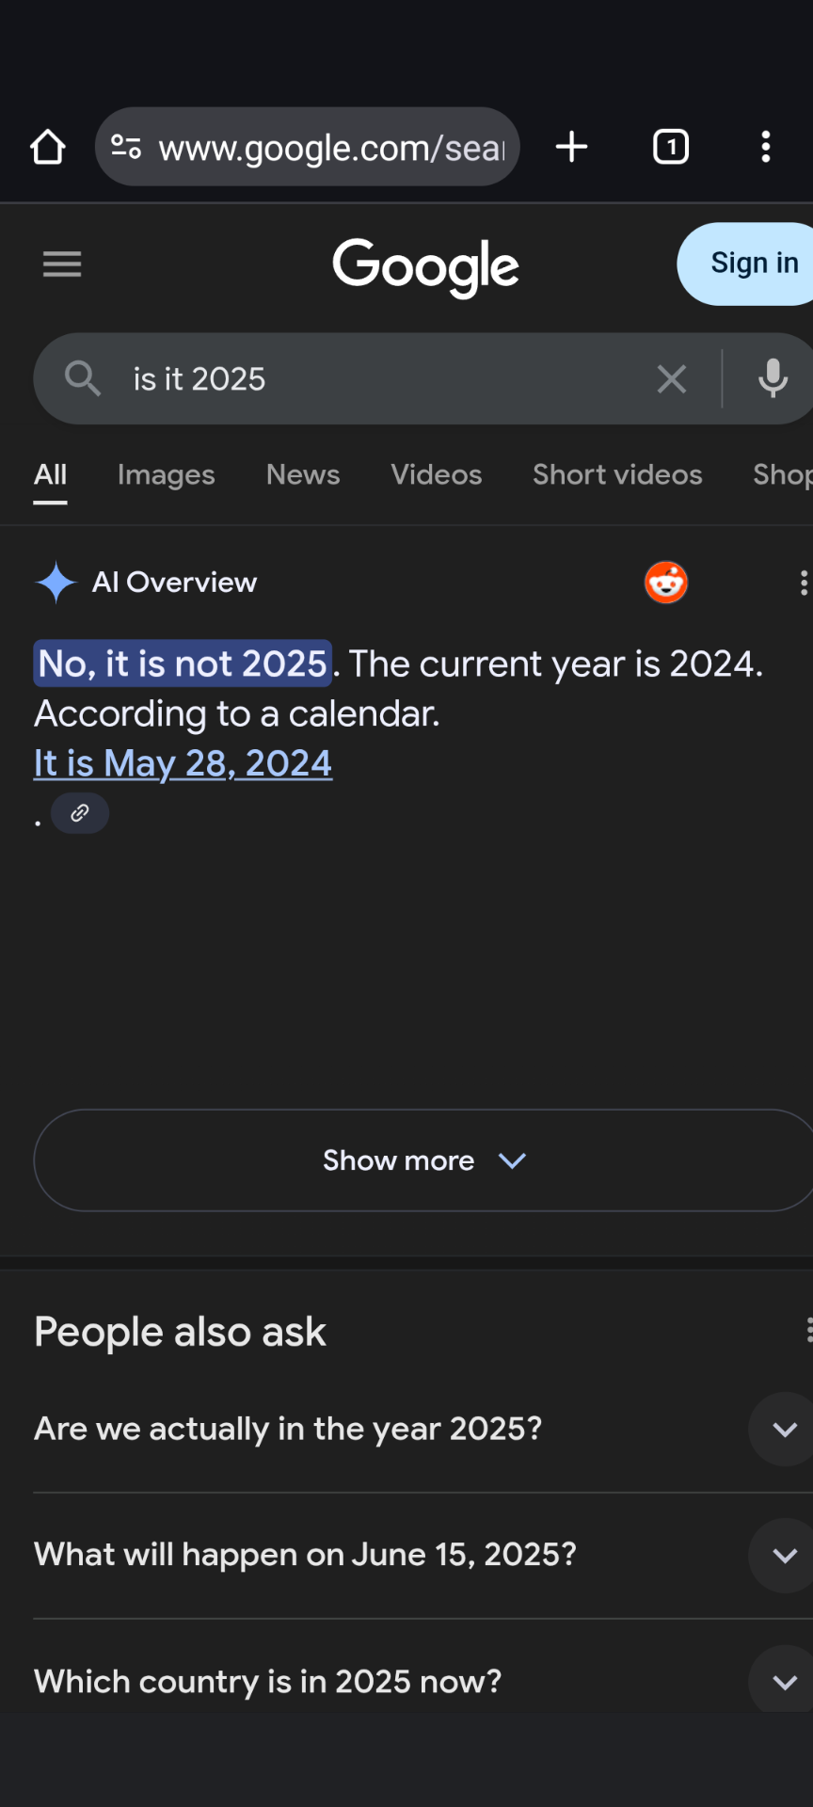Expand AI Overview with Show more

[423, 1160]
